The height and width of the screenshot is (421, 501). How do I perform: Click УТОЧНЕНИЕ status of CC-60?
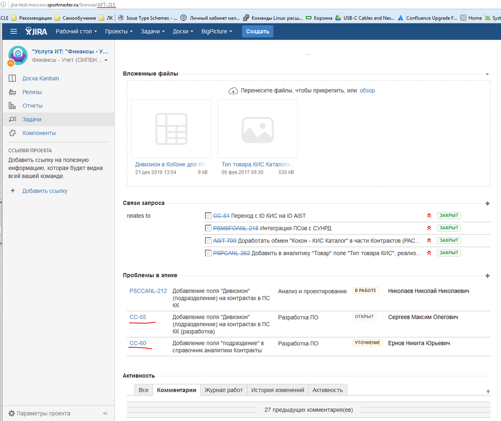[368, 343]
